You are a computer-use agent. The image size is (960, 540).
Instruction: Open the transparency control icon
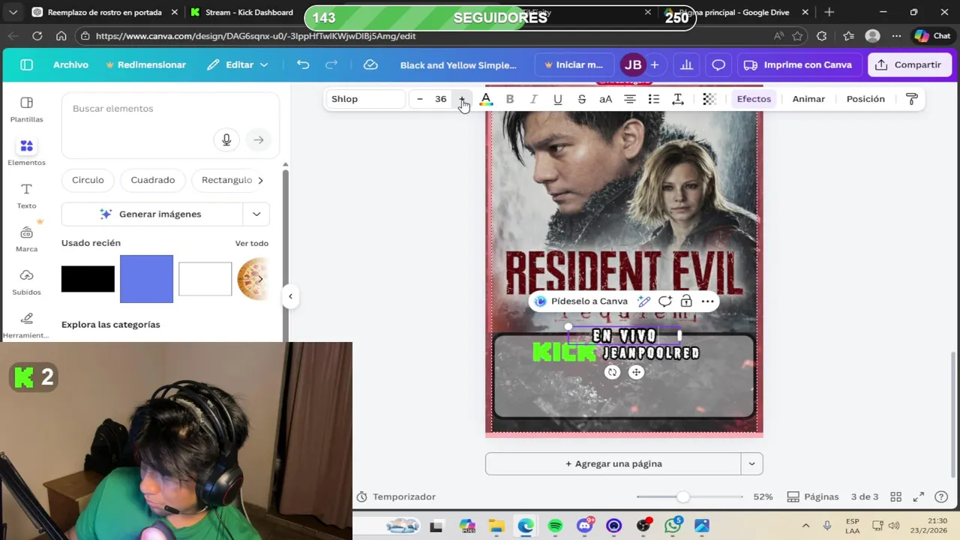pos(709,99)
